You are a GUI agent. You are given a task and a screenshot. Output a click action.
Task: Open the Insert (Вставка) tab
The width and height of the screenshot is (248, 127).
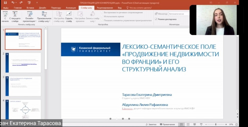pyautogui.click(x=30, y=8)
